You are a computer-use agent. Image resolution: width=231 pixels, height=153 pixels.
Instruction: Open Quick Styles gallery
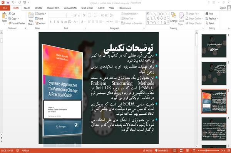tap(181, 19)
